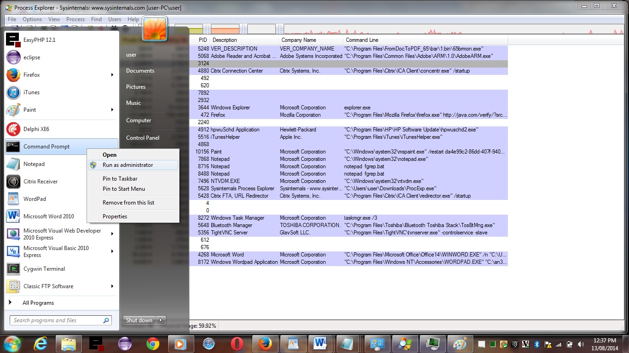Expand Visual Basic 2010 Express jump list arrow
629x353 pixels.
(x=112, y=251)
